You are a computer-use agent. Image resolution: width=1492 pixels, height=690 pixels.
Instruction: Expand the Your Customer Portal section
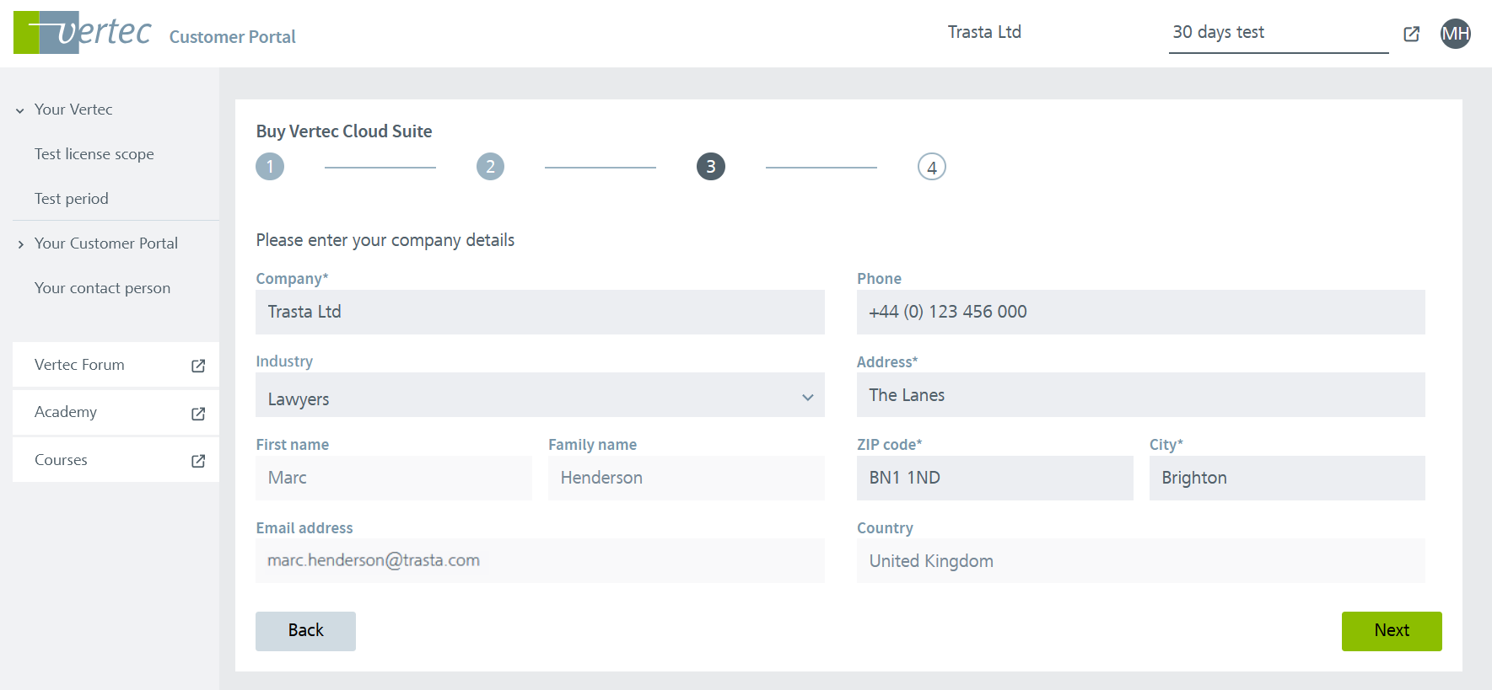coord(20,244)
